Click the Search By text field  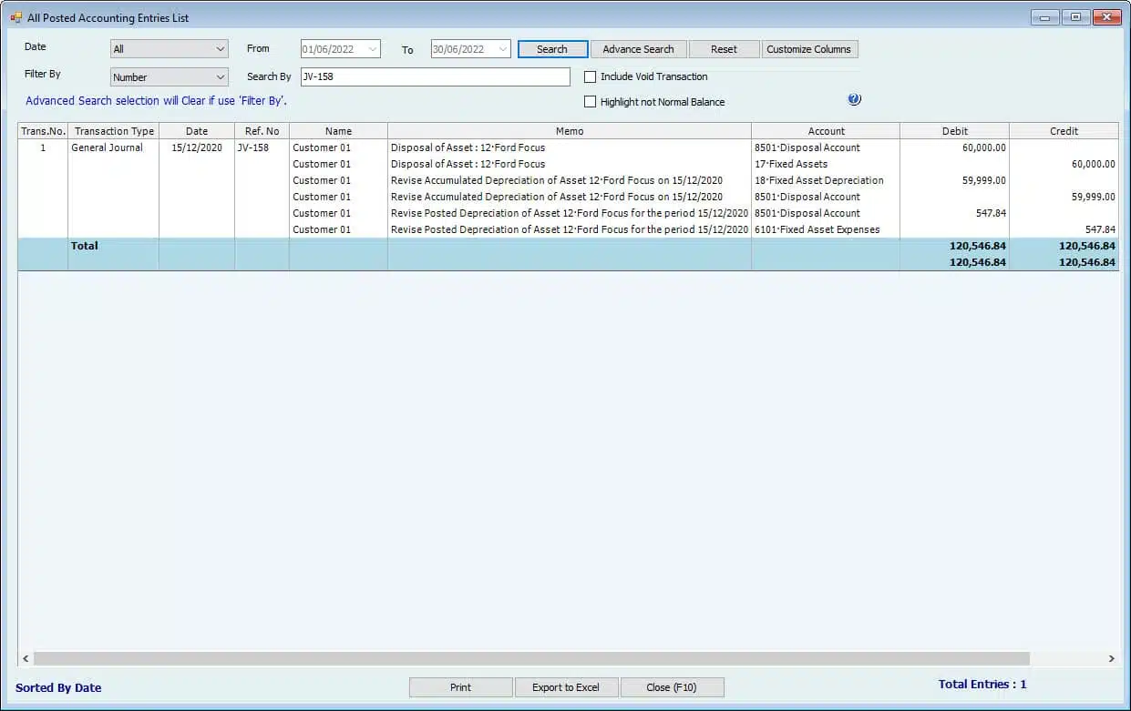[x=435, y=77]
